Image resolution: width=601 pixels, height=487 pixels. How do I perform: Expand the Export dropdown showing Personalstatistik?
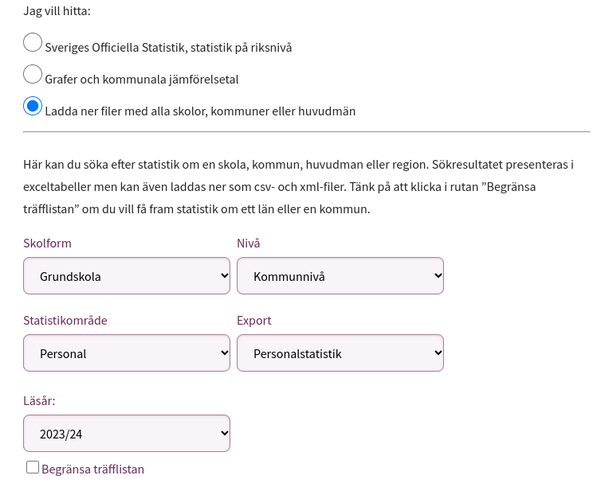(x=340, y=353)
